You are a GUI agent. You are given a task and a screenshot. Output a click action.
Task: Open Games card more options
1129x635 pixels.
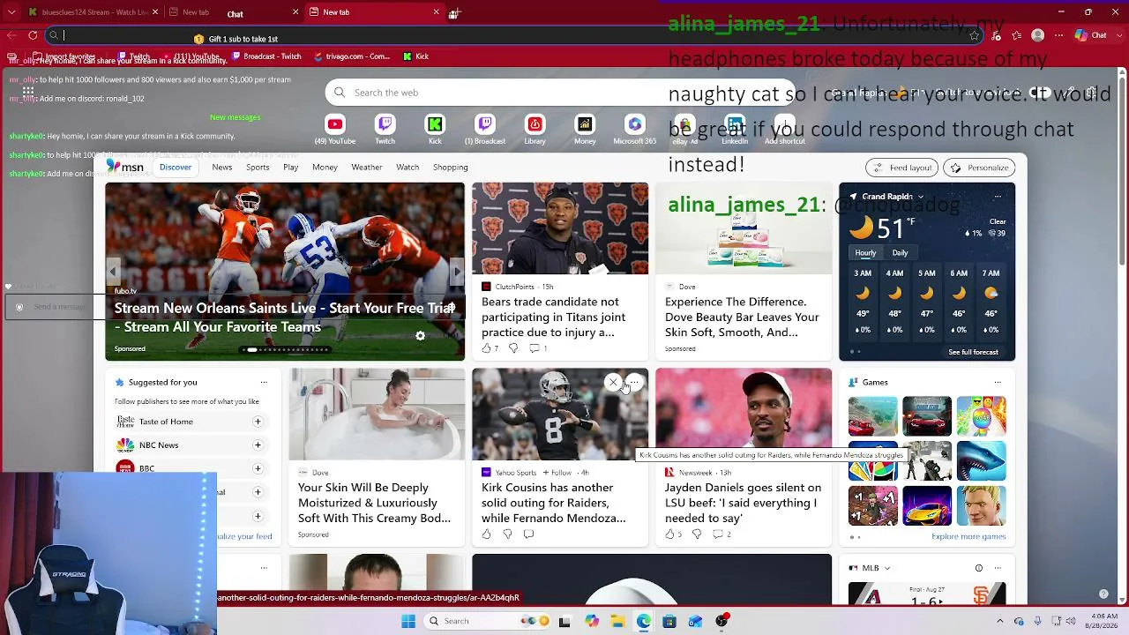coord(998,382)
